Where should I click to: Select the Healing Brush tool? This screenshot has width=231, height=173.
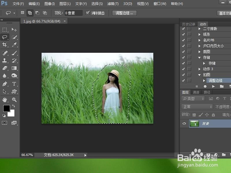[x=5, y=53]
